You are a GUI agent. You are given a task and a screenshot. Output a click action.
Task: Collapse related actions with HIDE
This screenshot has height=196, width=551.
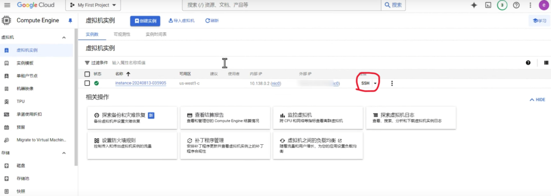(x=538, y=100)
